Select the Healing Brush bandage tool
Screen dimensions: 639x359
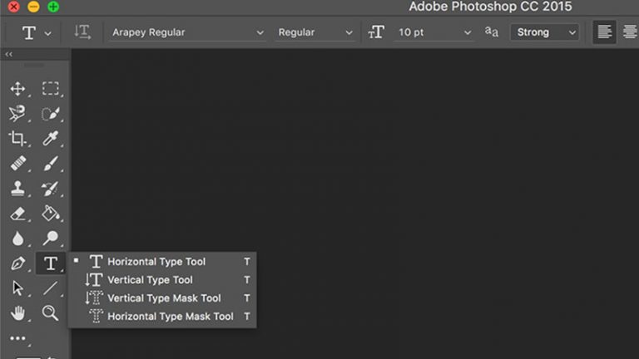click(18, 163)
